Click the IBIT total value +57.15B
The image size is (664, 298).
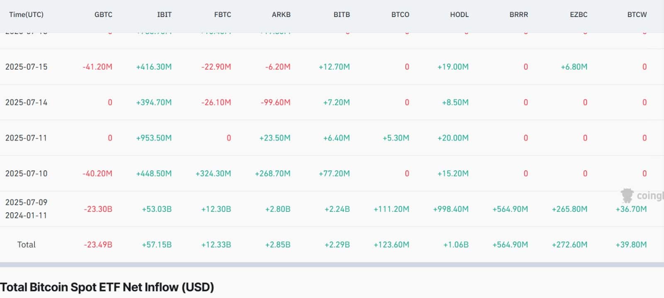[156, 245]
